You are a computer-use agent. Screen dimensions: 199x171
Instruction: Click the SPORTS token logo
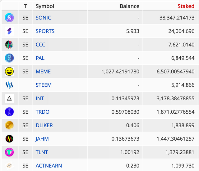(9, 31)
